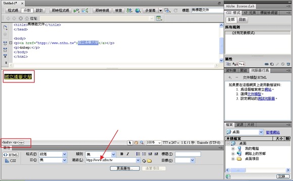Toggle 檢查 (Inspect) mode button
This screenshot has width=293, height=181.
[x=119, y=11]
